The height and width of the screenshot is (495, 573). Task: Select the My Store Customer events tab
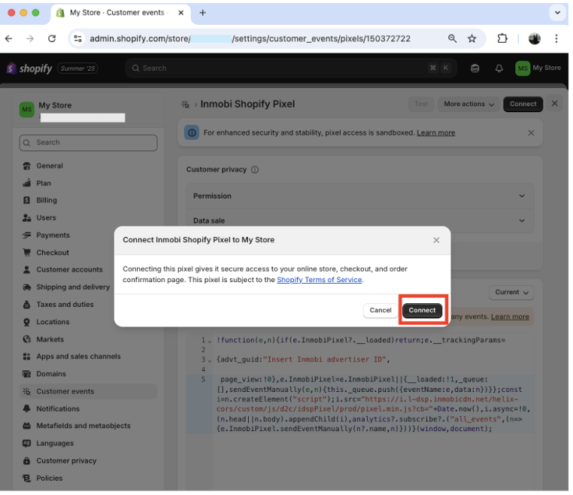tap(120, 14)
